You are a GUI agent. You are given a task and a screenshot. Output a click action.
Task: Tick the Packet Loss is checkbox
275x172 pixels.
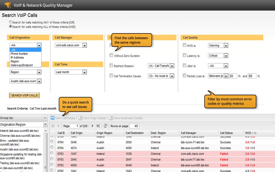pyautogui.click(x=184, y=76)
